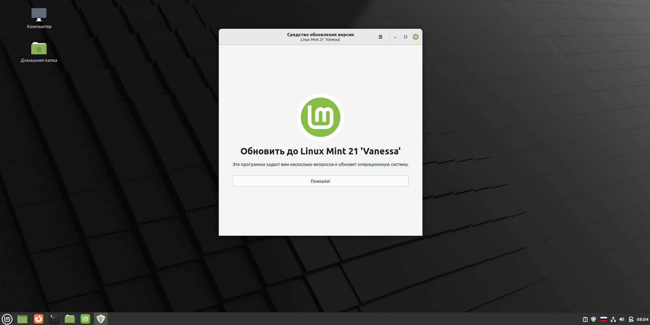Open the network connections tray icon
This screenshot has height=325, width=650.
tap(613, 319)
